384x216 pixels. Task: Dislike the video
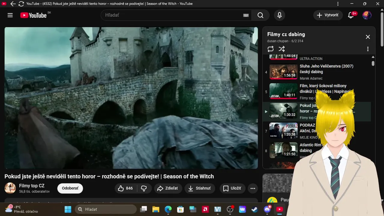[x=144, y=188]
